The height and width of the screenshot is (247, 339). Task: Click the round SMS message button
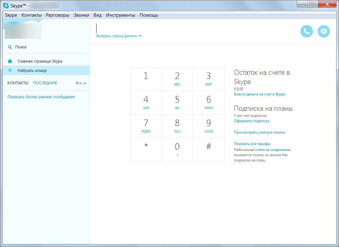(324, 31)
